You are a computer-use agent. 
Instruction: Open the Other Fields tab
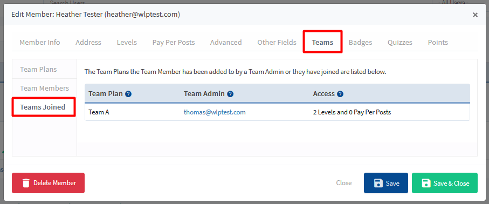click(x=277, y=43)
